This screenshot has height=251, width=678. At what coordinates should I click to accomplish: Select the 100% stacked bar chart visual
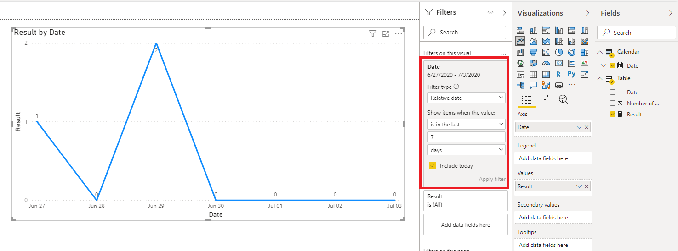pyautogui.click(x=572, y=30)
